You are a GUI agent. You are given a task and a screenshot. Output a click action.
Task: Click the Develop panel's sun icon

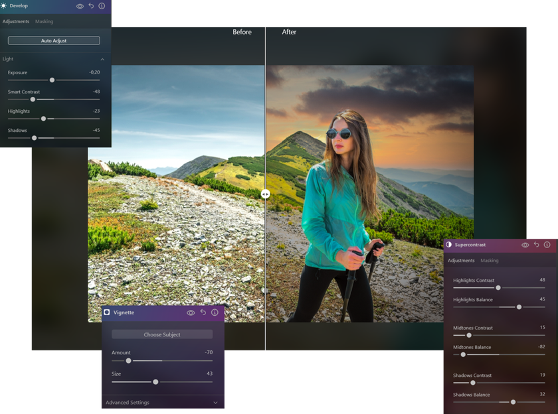pos(4,6)
